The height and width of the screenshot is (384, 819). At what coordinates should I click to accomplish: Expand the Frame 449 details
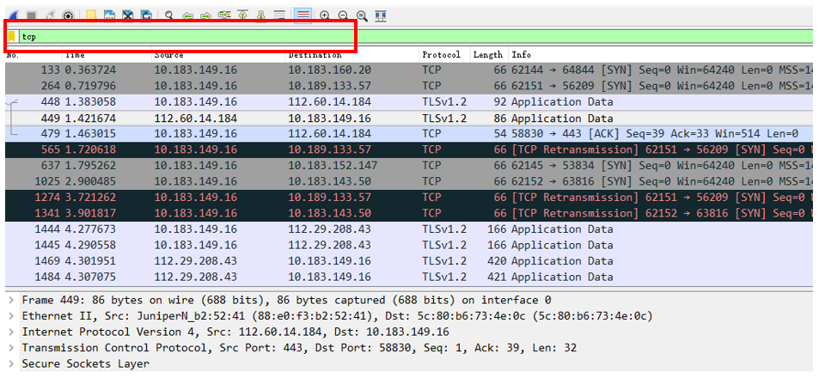pos(10,301)
